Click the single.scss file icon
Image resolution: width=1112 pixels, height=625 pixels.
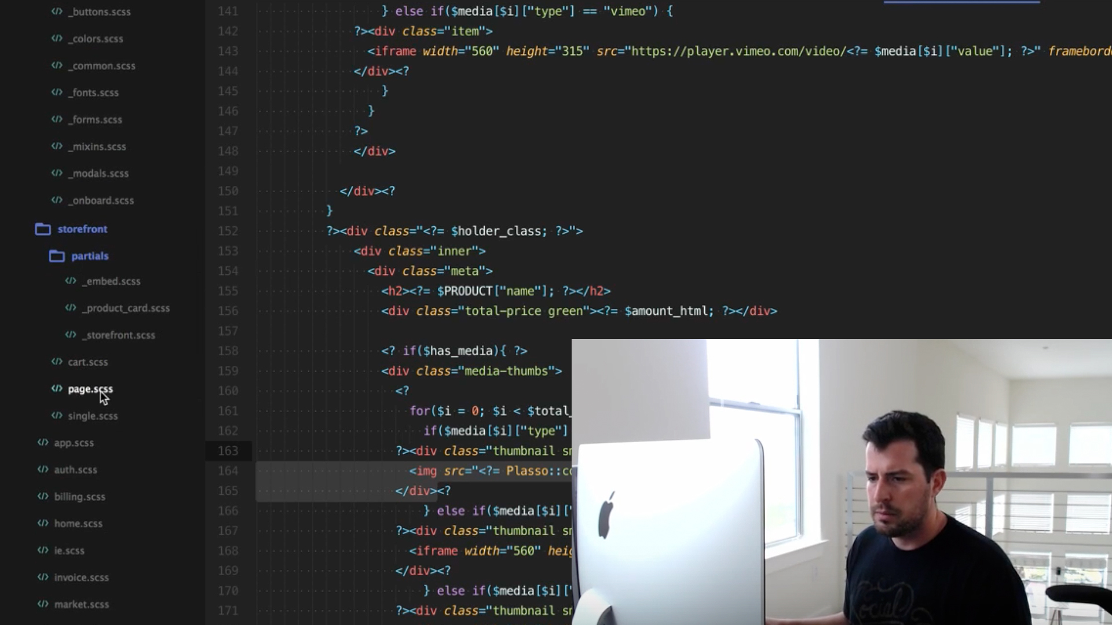coord(57,415)
